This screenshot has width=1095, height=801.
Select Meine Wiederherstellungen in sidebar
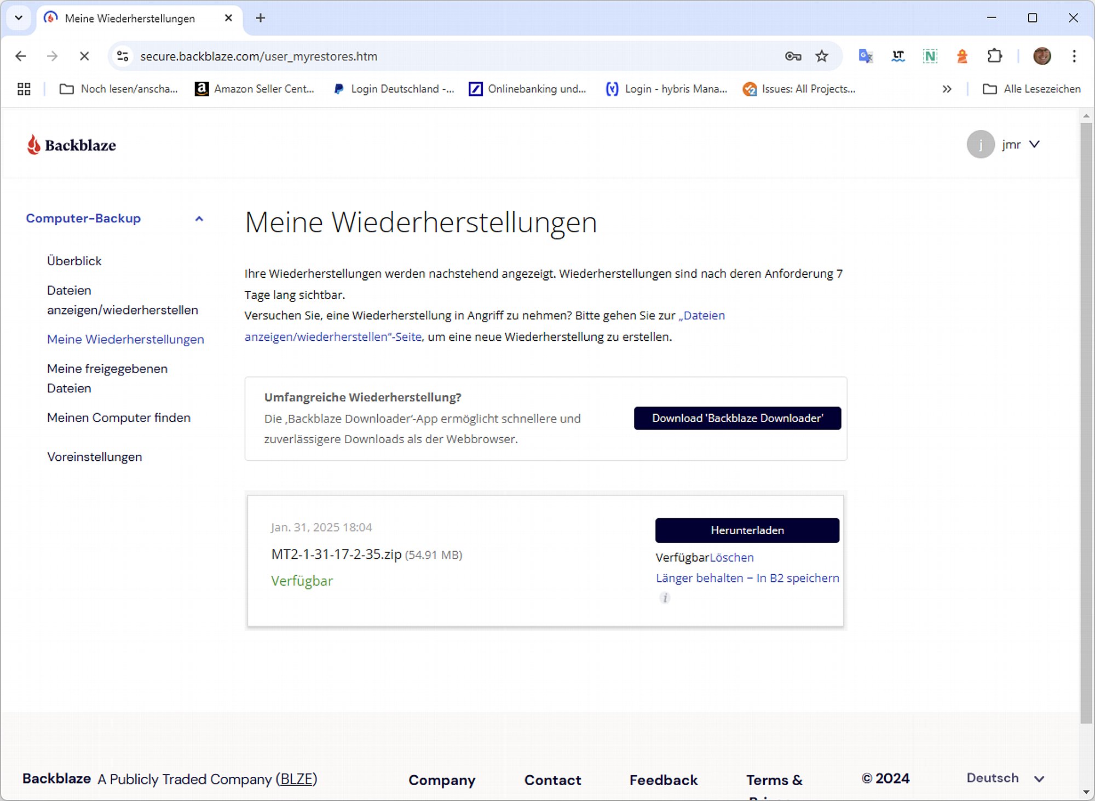pyautogui.click(x=125, y=339)
